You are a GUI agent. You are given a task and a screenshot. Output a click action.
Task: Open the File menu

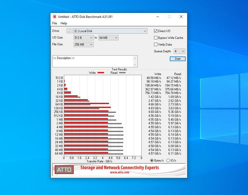coord(55,23)
